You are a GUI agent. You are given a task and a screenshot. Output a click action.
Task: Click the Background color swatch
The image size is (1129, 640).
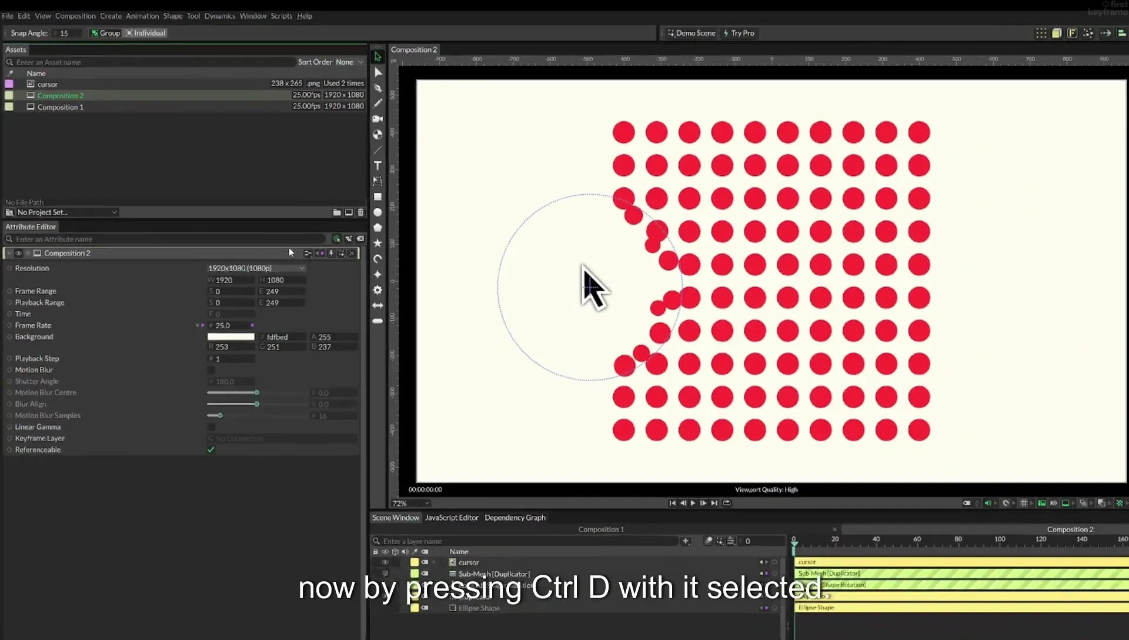[x=231, y=337]
